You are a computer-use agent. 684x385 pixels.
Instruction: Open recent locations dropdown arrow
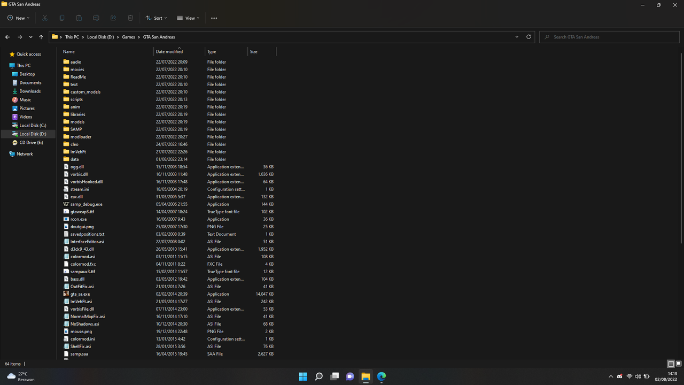(x=30, y=37)
